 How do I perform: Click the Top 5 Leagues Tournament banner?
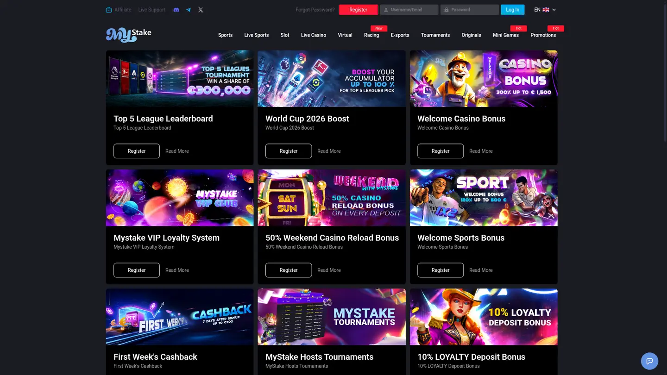[180, 79]
